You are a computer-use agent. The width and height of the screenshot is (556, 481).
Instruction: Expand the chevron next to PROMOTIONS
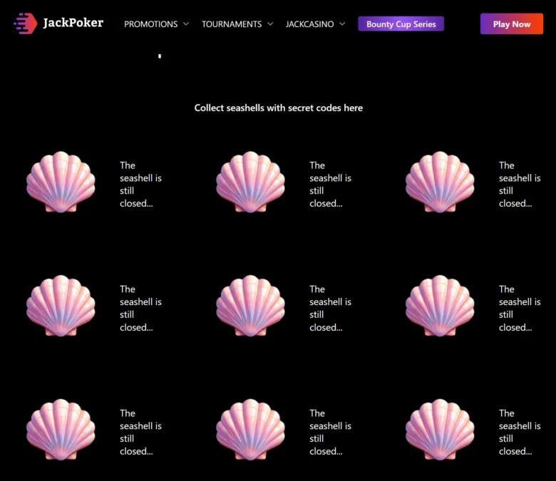pos(186,24)
